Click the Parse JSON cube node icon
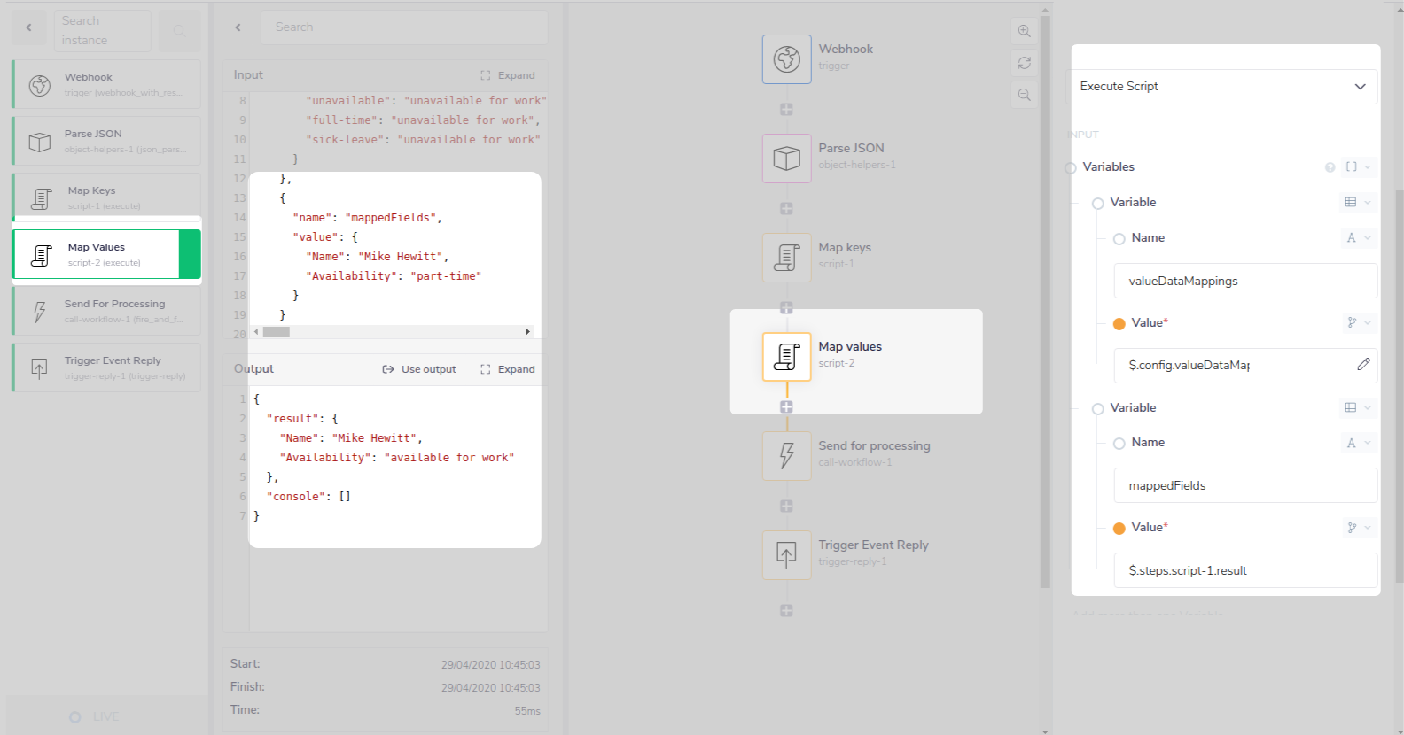The width and height of the screenshot is (1404, 735). [786, 159]
